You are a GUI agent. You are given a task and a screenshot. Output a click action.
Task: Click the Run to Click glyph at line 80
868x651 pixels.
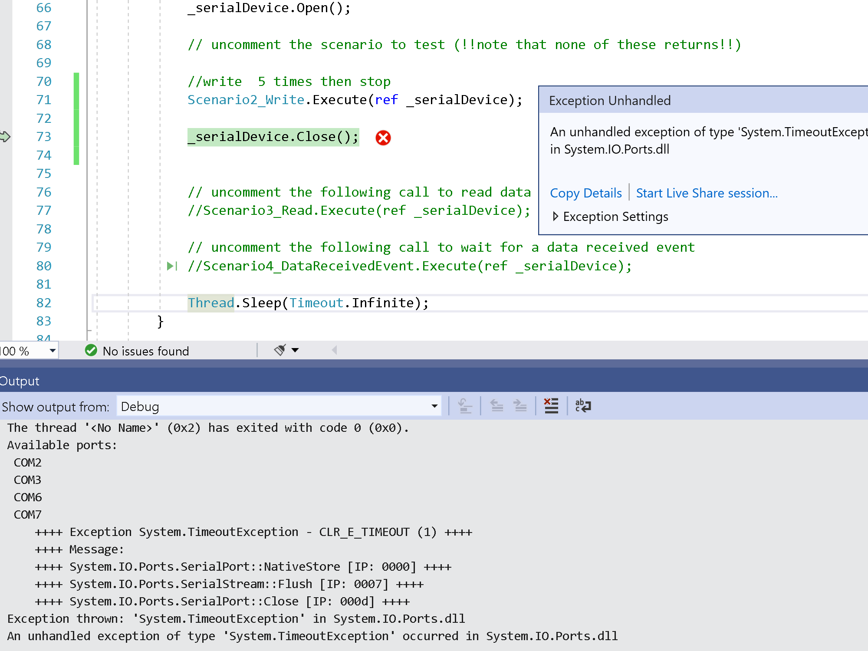click(x=172, y=266)
